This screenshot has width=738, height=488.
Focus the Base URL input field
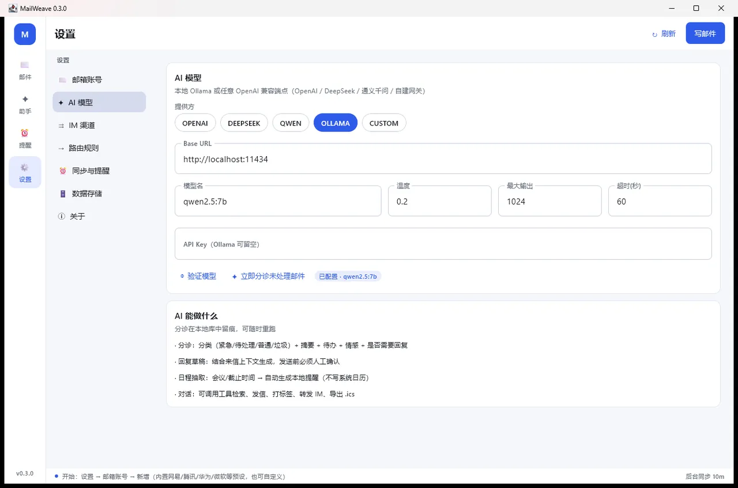[443, 158]
